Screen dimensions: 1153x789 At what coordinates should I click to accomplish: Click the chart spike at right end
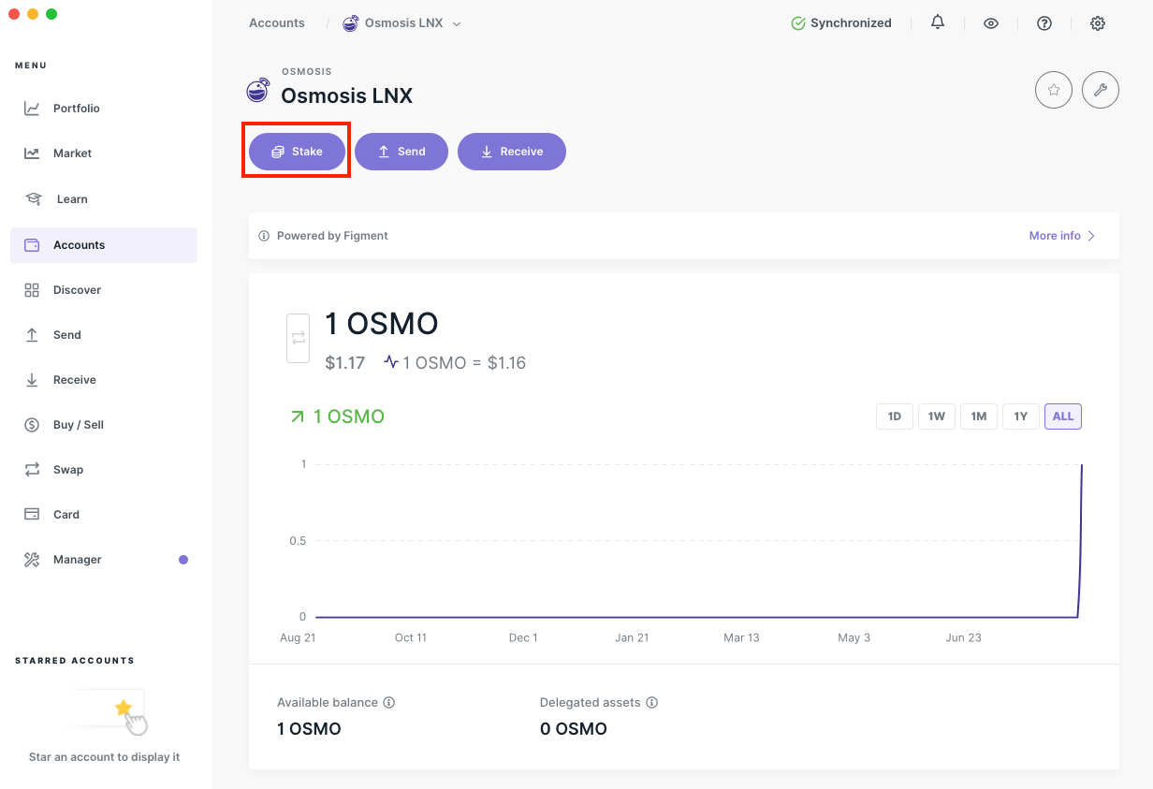pos(1081,540)
